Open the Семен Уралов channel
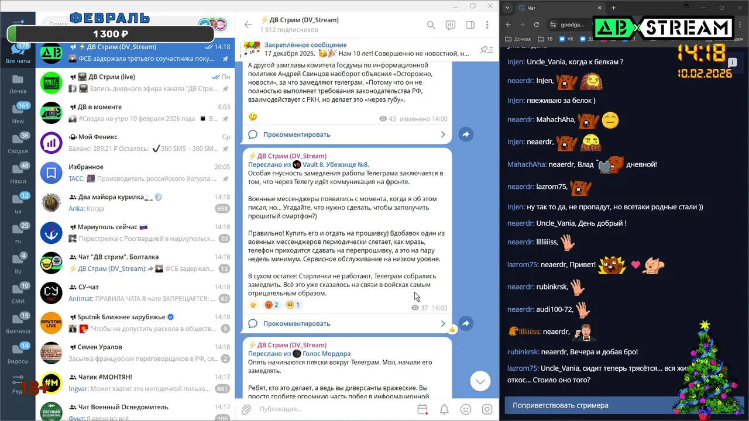Screen dimensions: 749x421 pos(135,353)
